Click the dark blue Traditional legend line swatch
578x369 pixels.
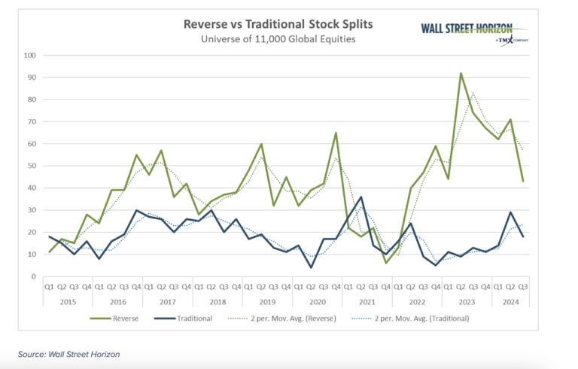pos(165,319)
